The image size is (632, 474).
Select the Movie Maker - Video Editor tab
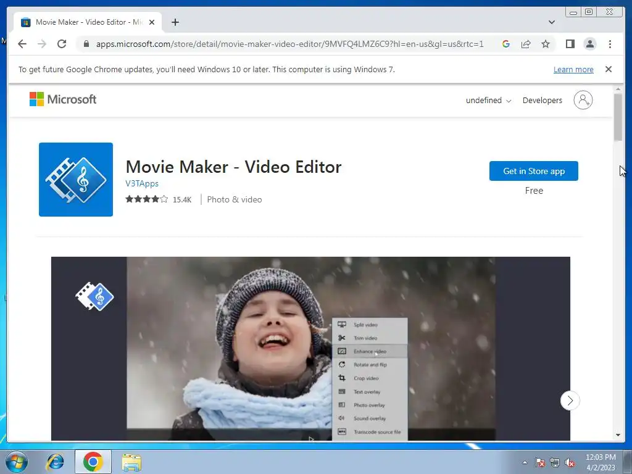(89, 22)
